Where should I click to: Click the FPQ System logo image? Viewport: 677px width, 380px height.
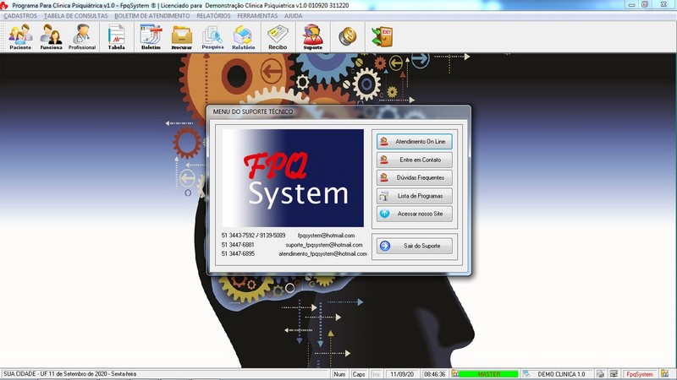293,178
